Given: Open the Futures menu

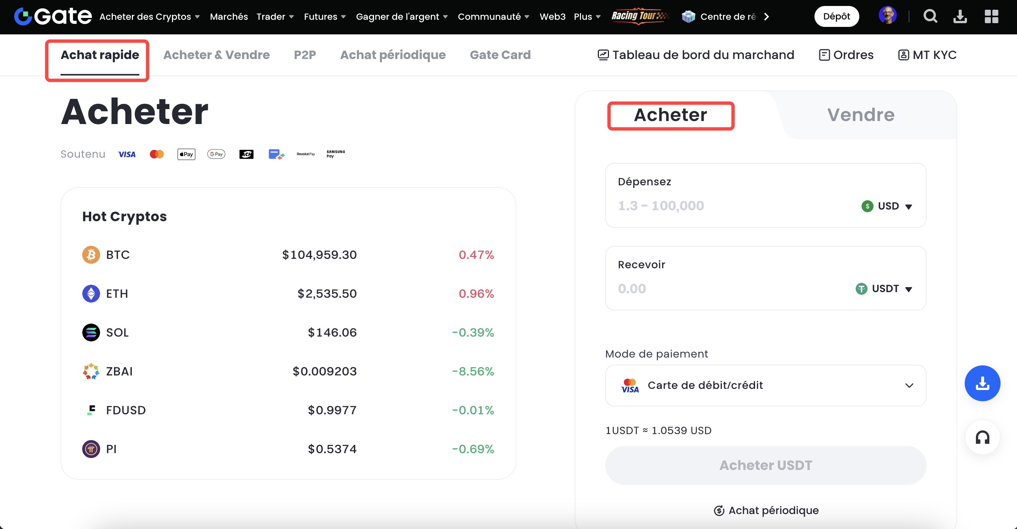Looking at the screenshot, I should click(325, 16).
